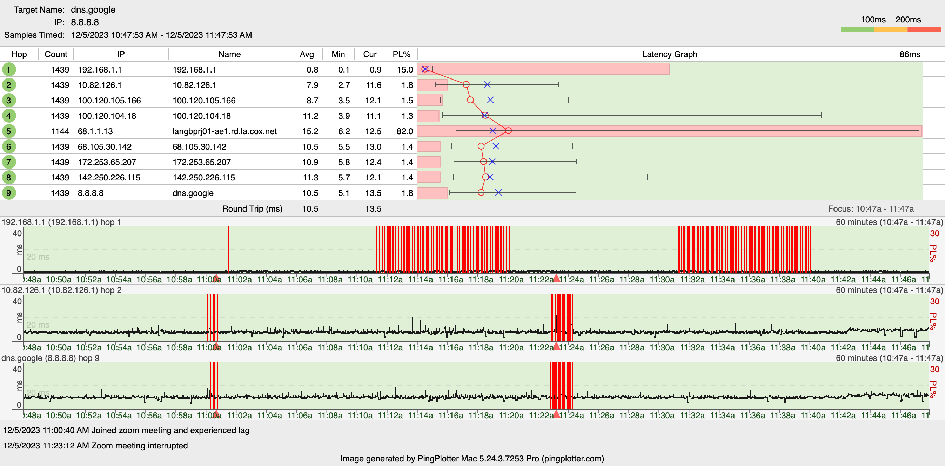Click the Name column header
The height and width of the screenshot is (466, 945).
click(x=229, y=54)
